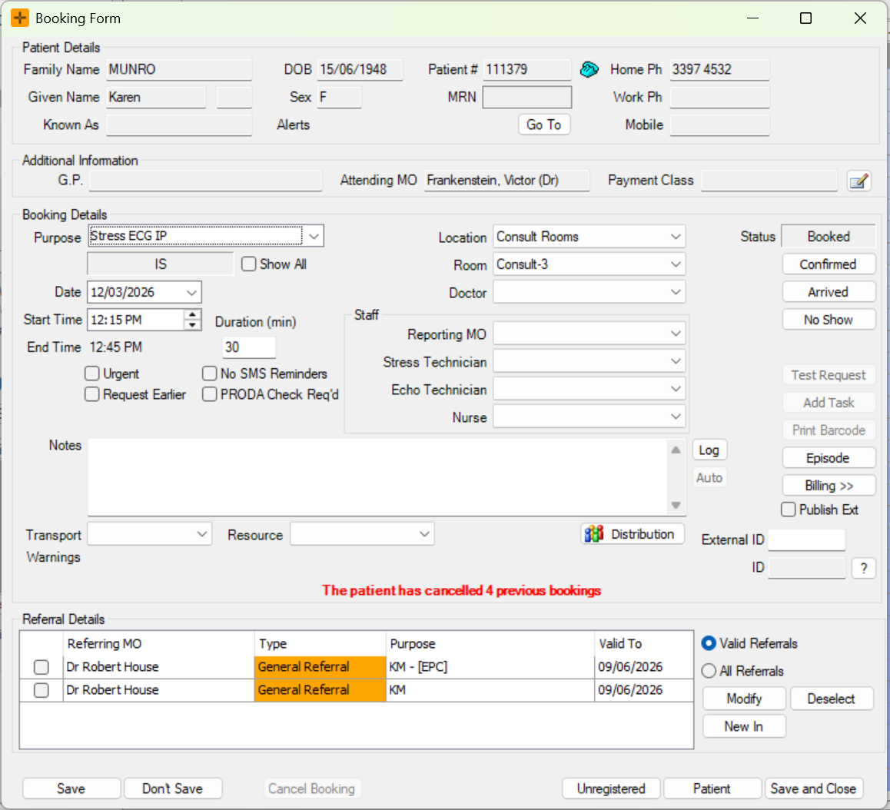
Task: Enable the Urgent checkbox
Action: [92, 373]
